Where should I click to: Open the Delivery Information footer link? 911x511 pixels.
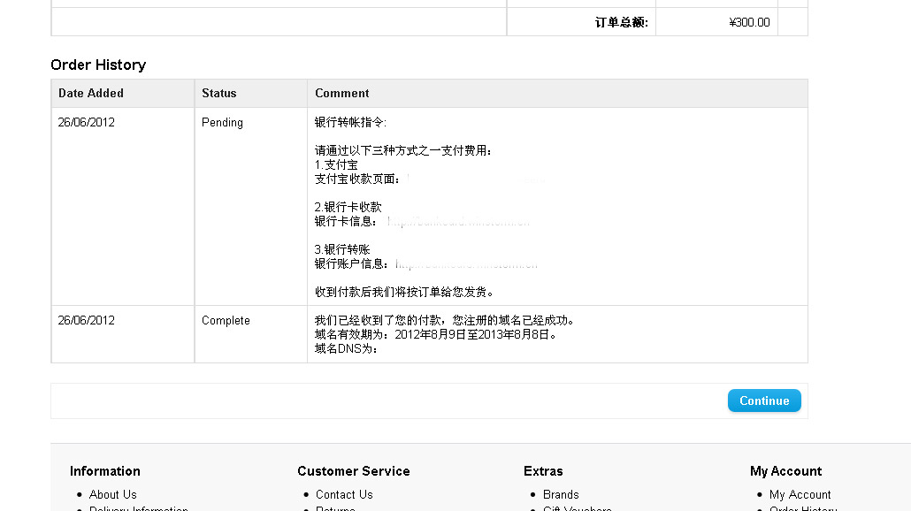(x=138, y=508)
